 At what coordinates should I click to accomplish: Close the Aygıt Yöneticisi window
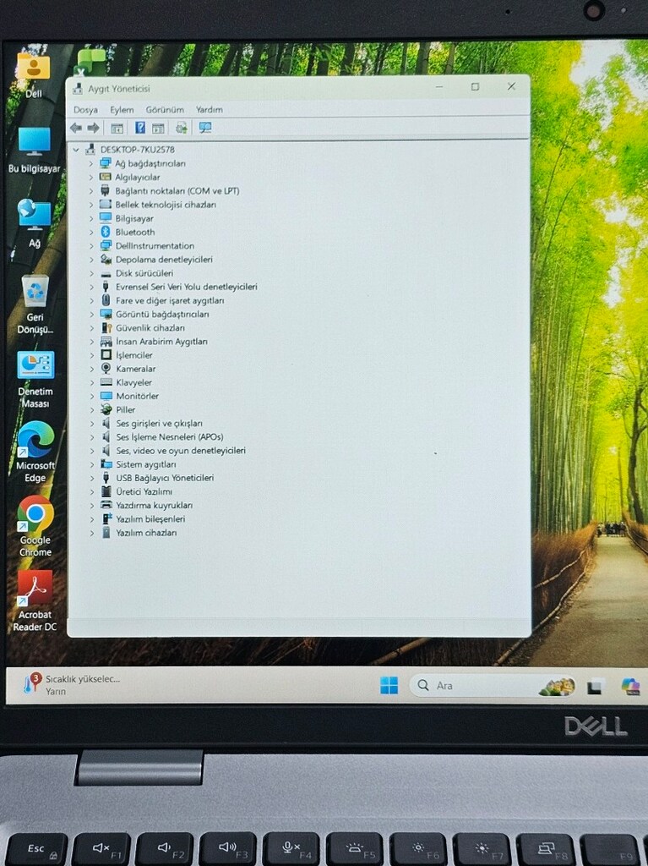point(512,86)
